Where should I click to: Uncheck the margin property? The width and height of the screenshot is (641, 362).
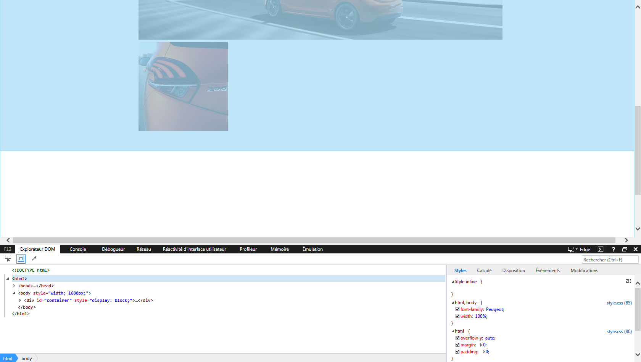click(457, 344)
